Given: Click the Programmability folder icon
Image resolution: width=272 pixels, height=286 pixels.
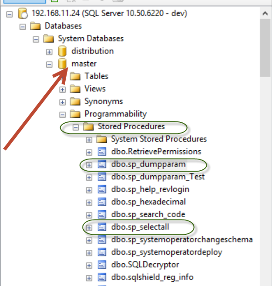Looking at the screenshot, I should [75, 114].
